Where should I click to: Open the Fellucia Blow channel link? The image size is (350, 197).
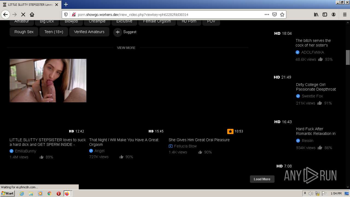pos(185,146)
